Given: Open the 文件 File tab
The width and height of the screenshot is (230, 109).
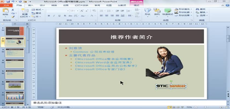Looking at the screenshot, I should pos(6,5).
